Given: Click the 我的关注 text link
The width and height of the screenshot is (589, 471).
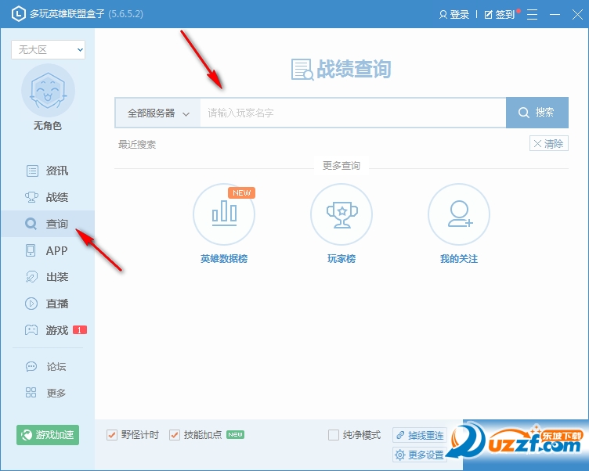Looking at the screenshot, I should point(459,259).
